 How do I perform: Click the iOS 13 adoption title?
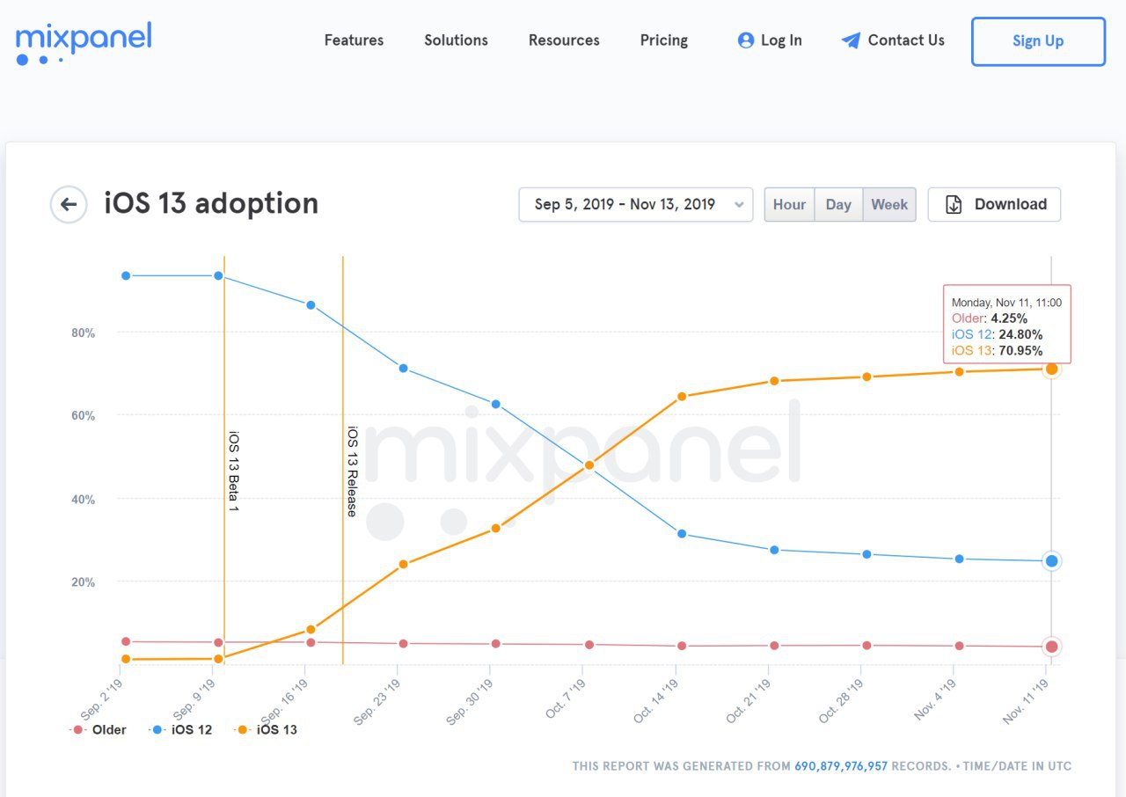point(211,203)
